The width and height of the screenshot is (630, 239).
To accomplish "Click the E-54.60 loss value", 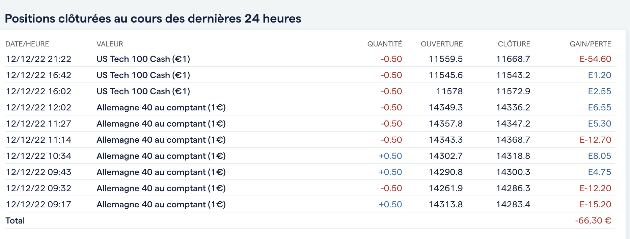I will tap(595, 59).
